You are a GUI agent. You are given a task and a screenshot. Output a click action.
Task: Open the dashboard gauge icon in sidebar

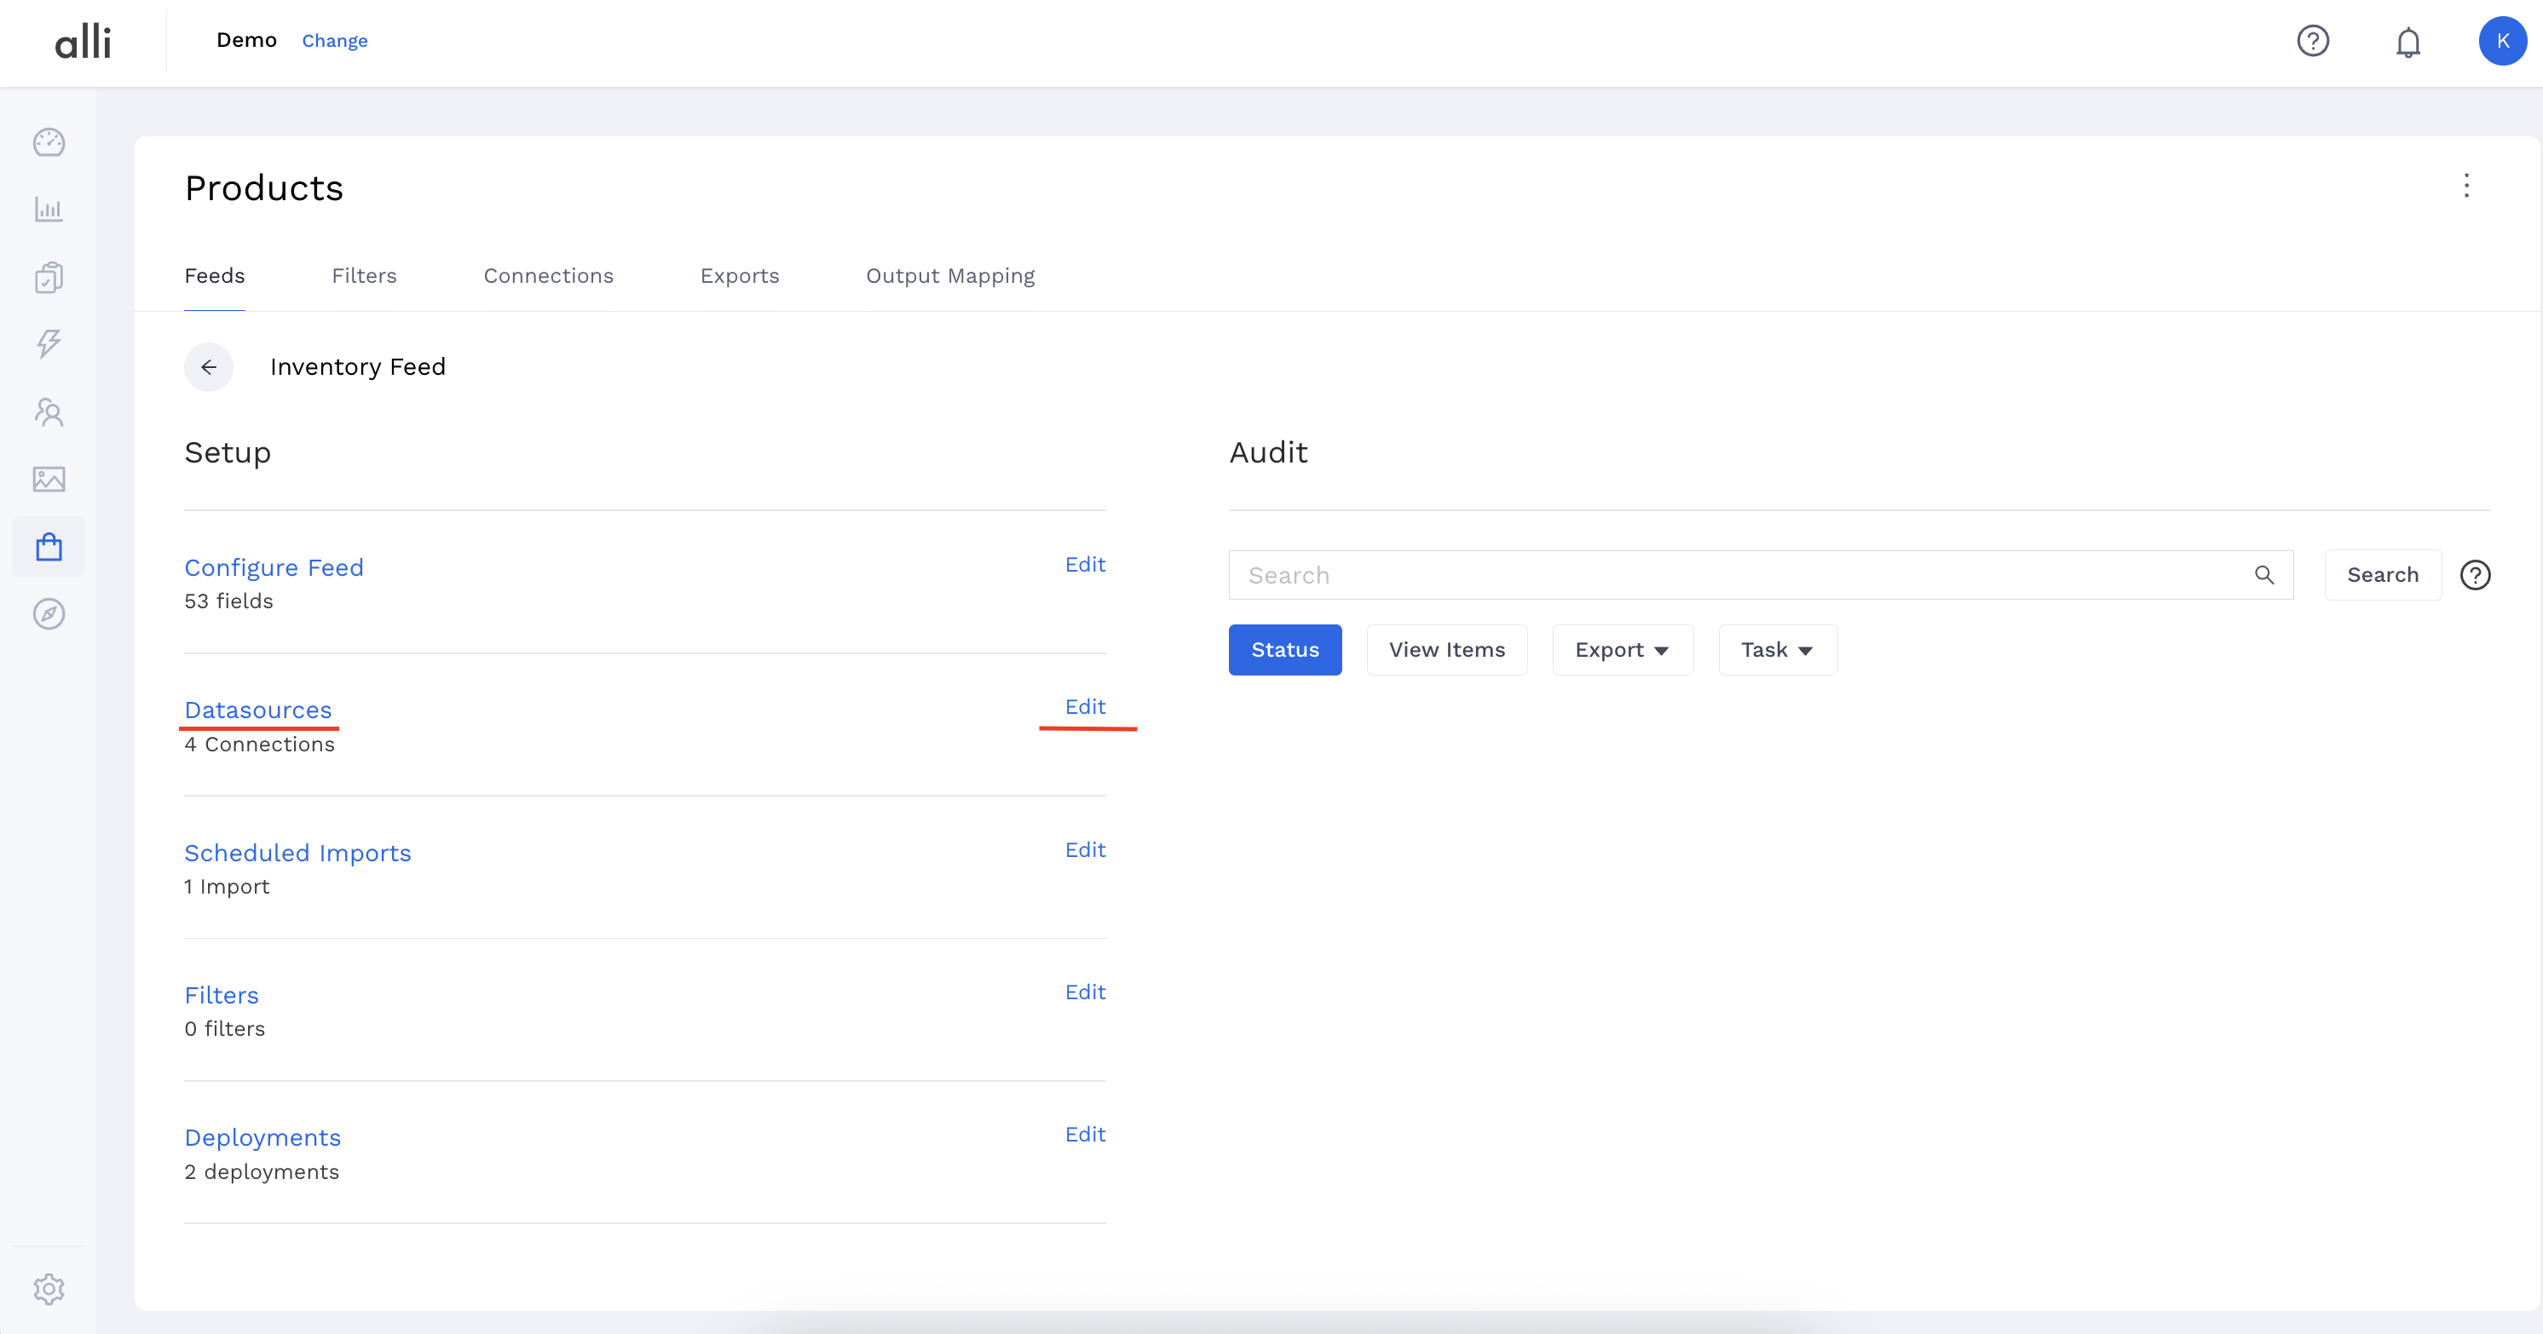pyautogui.click(x=49, y=143)
